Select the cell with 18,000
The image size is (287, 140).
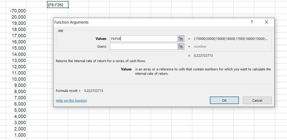[x=16, y=30]
